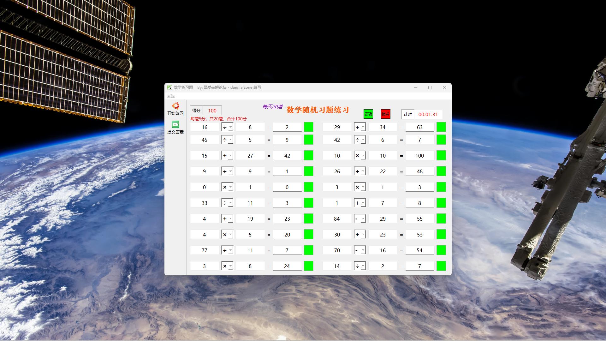Open operator dropdown for 84 - 29
The image size is (606, 341).
363,219
